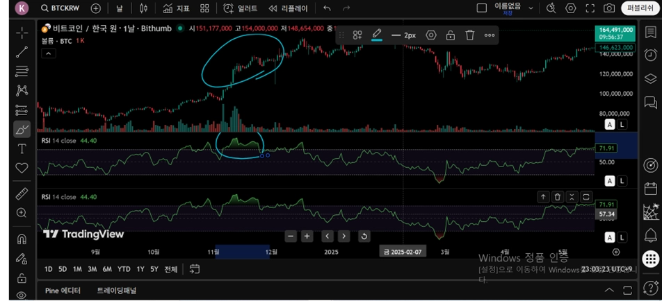
Task: Toggle lock on the floating drawing toolbar
Action: pyautogui.click(x=451, y=35)
